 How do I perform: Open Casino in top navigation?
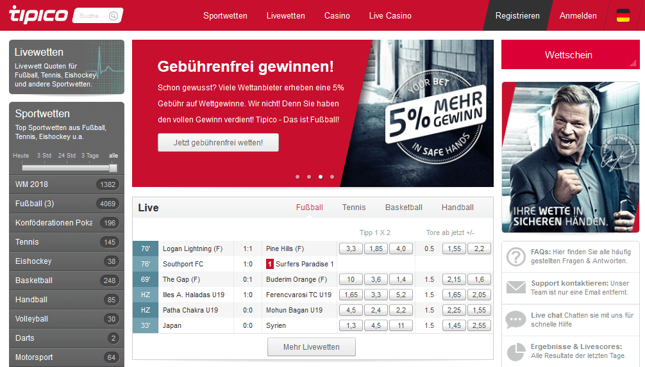337,15
